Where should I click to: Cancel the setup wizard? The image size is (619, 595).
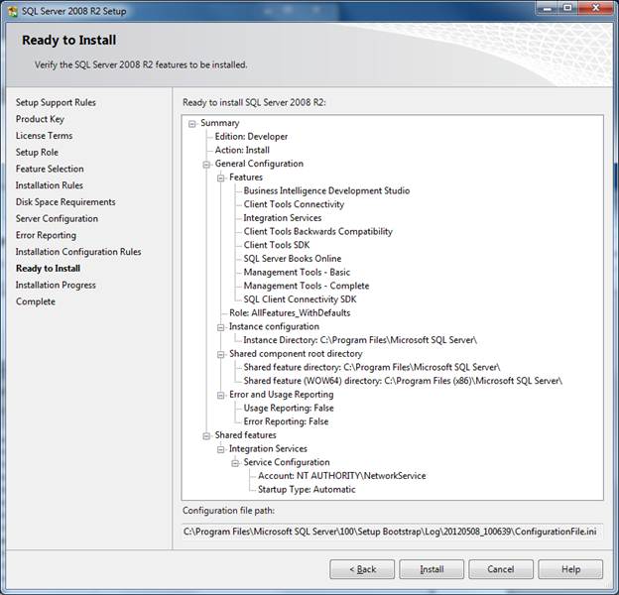point(501,569)
